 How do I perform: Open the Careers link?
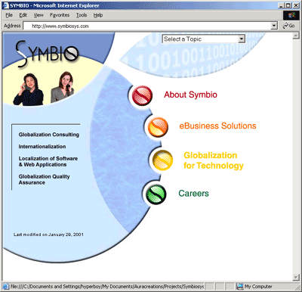click(x=193, y=194)
